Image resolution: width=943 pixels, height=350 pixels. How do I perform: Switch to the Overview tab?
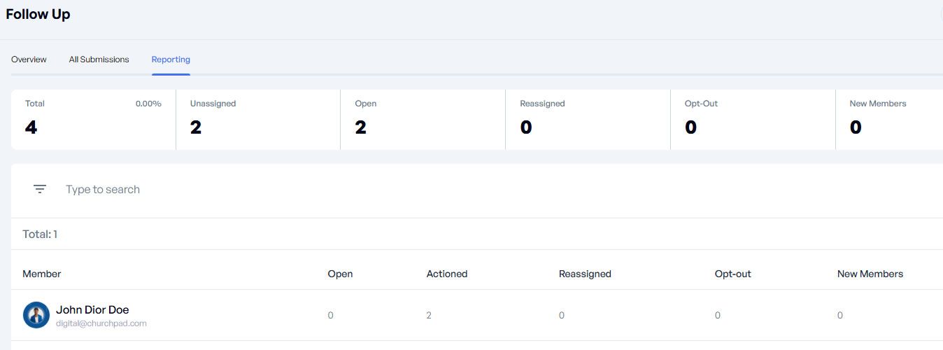pyautogui.click(x=29, y=59)
